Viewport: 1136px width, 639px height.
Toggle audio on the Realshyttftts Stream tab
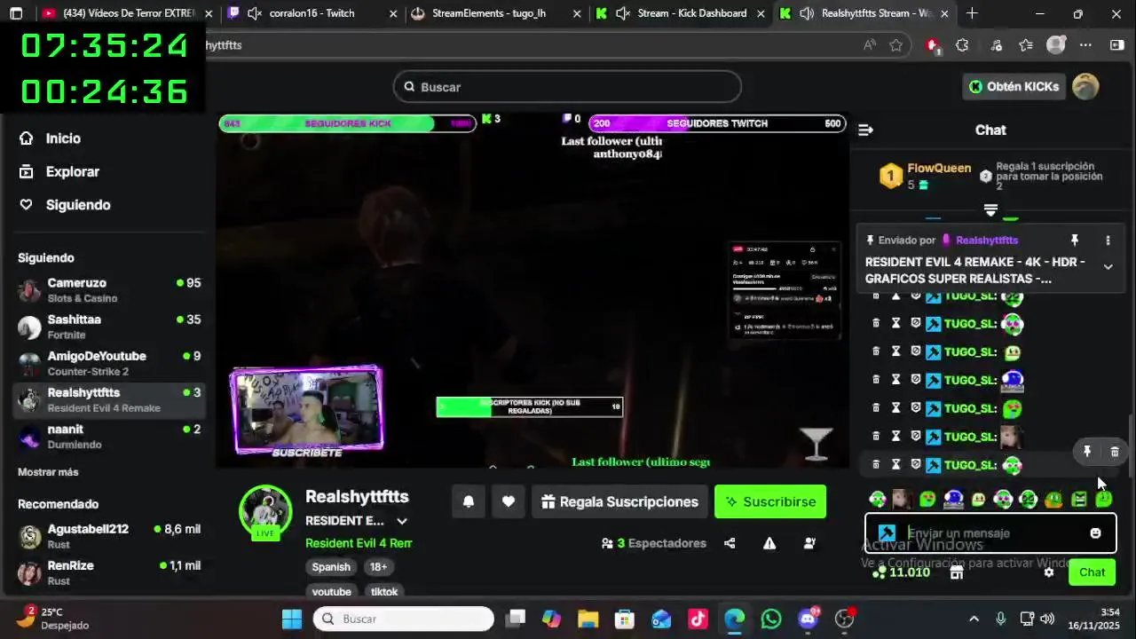coord(807,13)
